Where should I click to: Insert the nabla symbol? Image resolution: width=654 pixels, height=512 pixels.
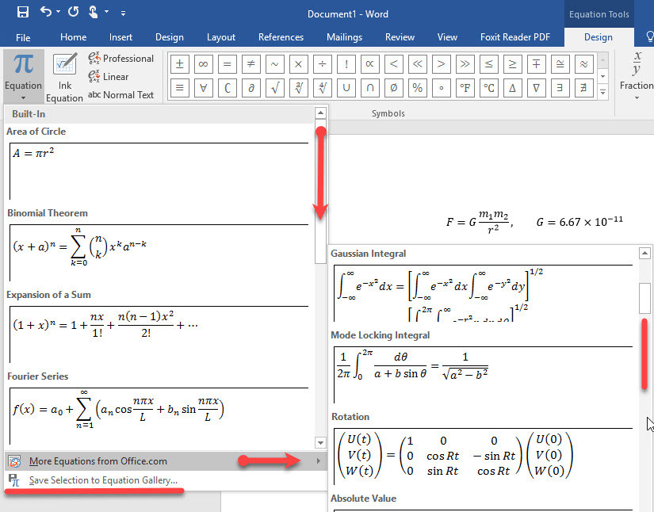[536, 87]
